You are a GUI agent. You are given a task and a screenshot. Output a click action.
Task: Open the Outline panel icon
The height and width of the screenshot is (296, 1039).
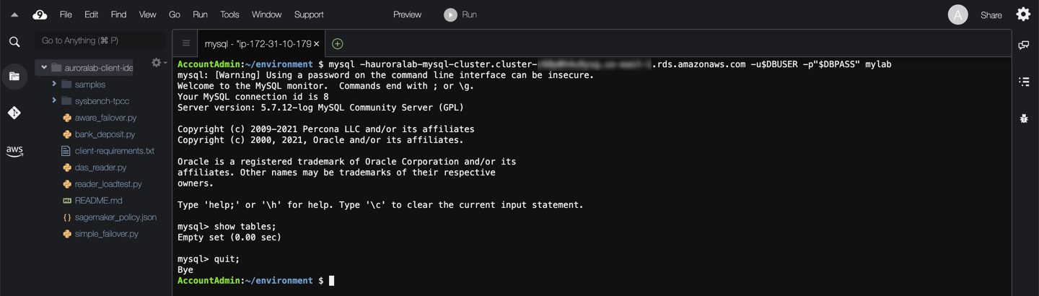[1024, 82]
